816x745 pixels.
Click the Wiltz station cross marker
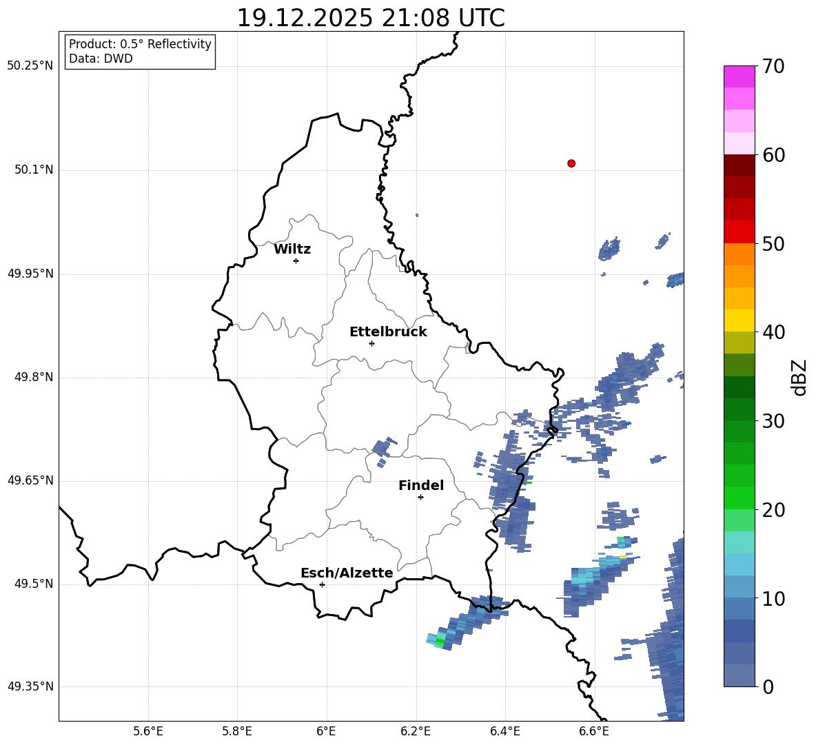click(x=296, y=261)
